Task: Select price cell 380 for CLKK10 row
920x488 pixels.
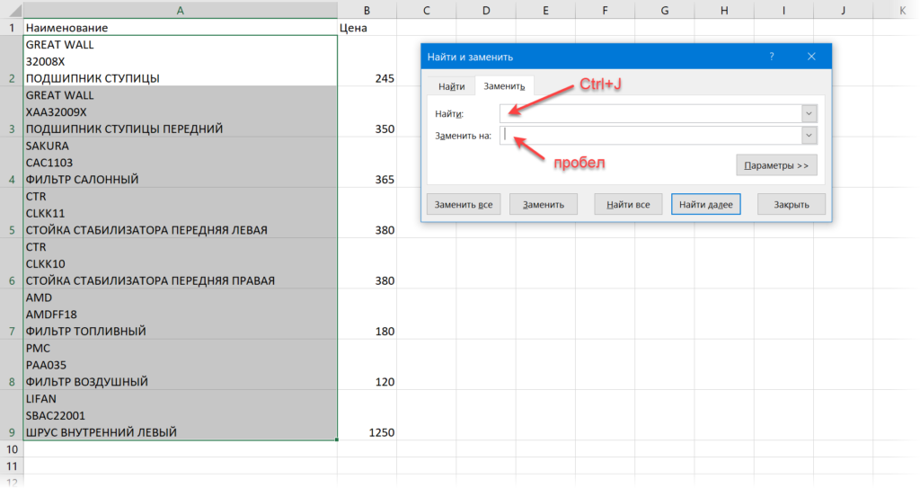Action: pos(367,263)
